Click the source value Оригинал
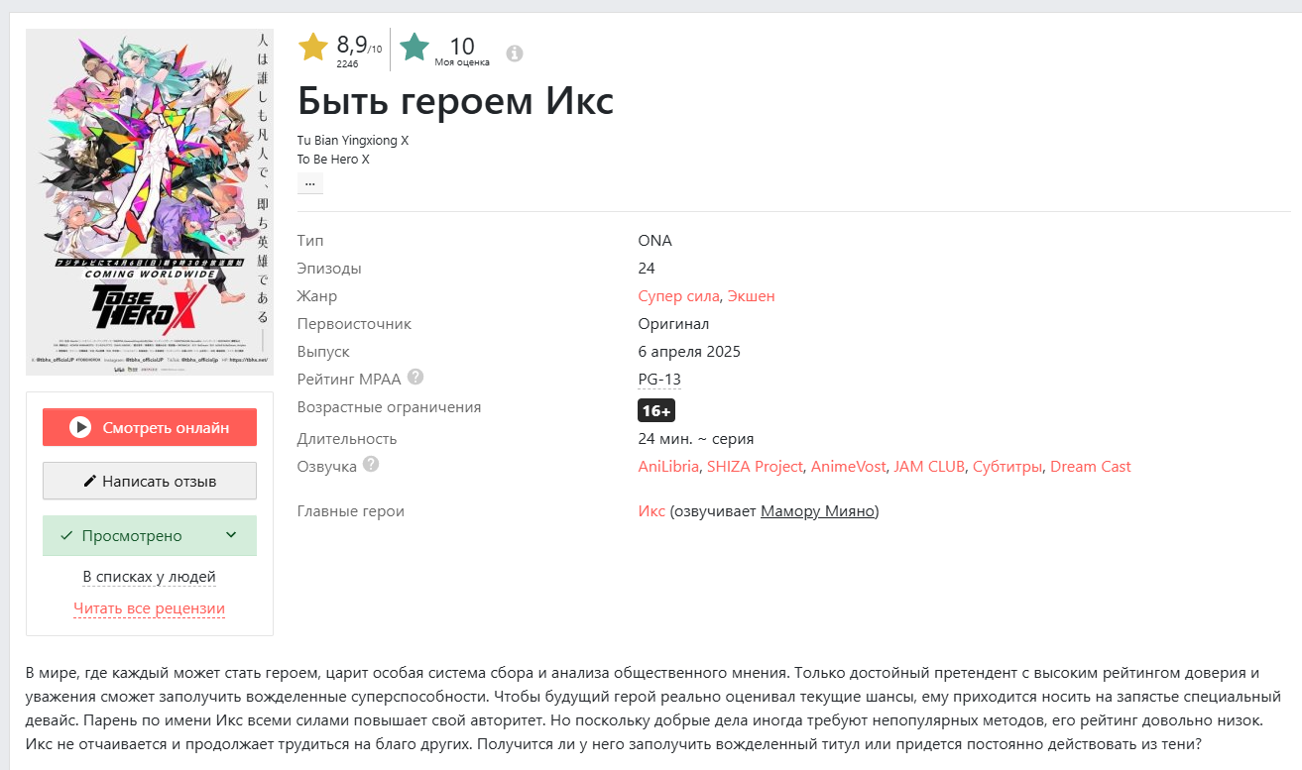This screenshot has height=770, width=1302. 674,324
